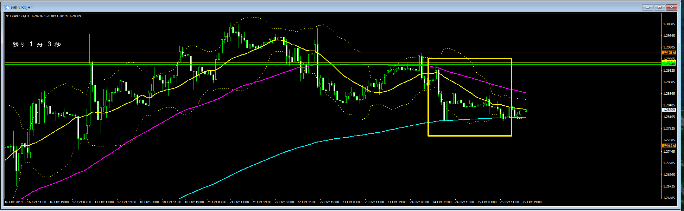Click the 1.28645 price scale label
The image size is (684, 211).
coord(669,94)
